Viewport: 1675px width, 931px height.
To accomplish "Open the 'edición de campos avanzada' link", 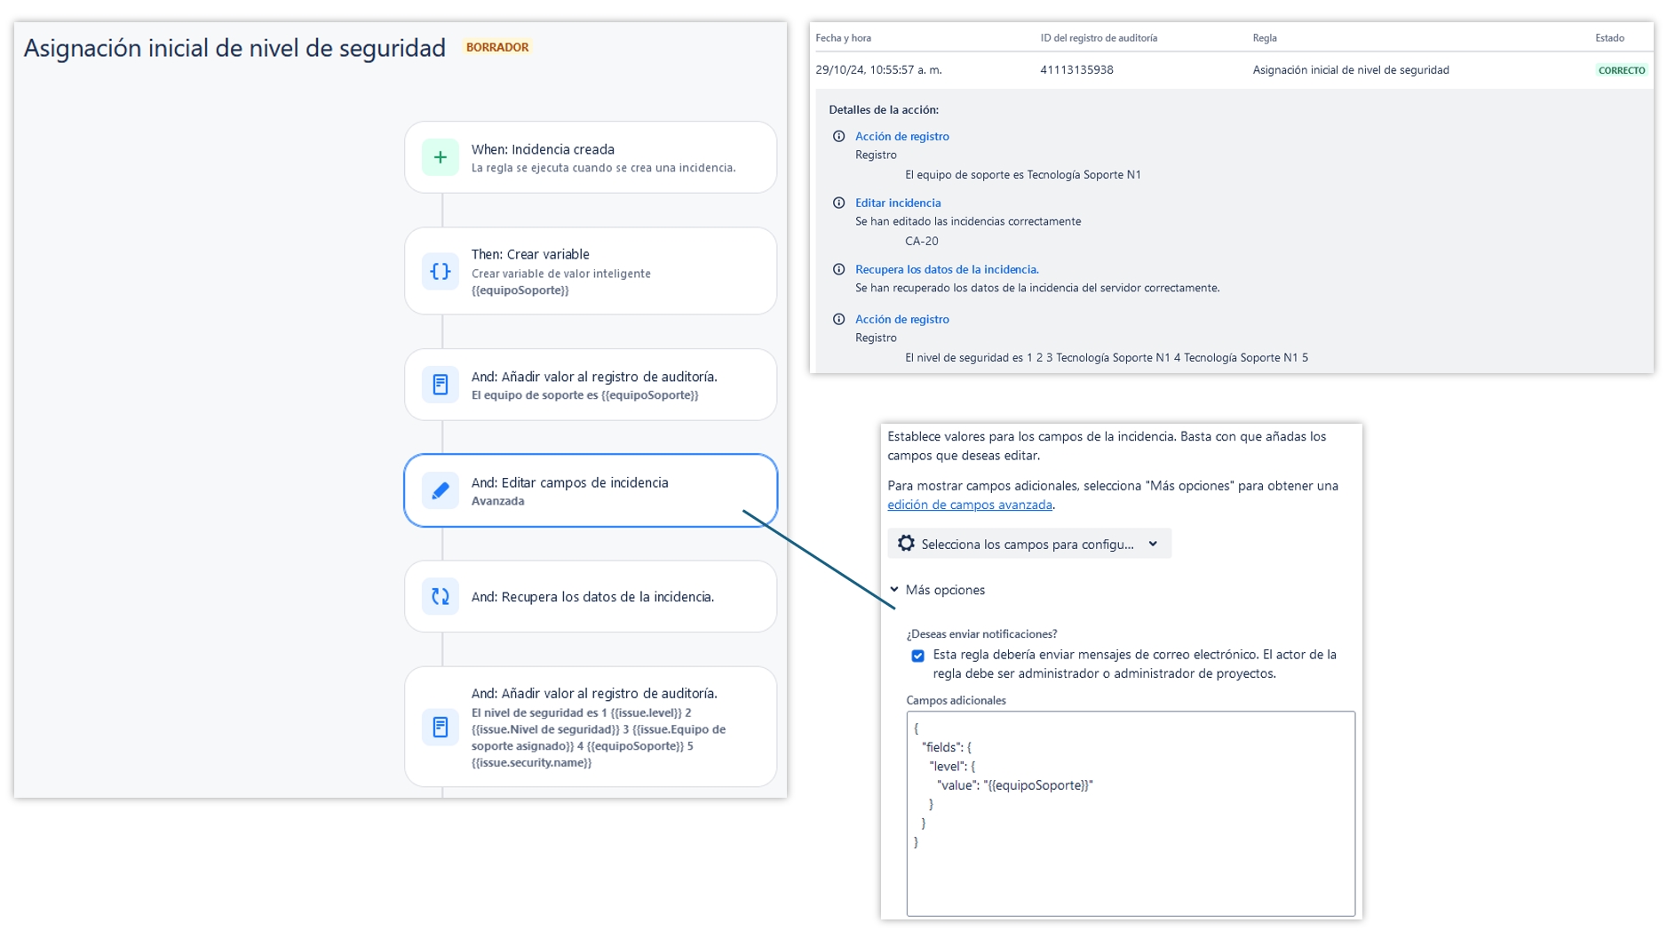I will click(x=969, y=505).
